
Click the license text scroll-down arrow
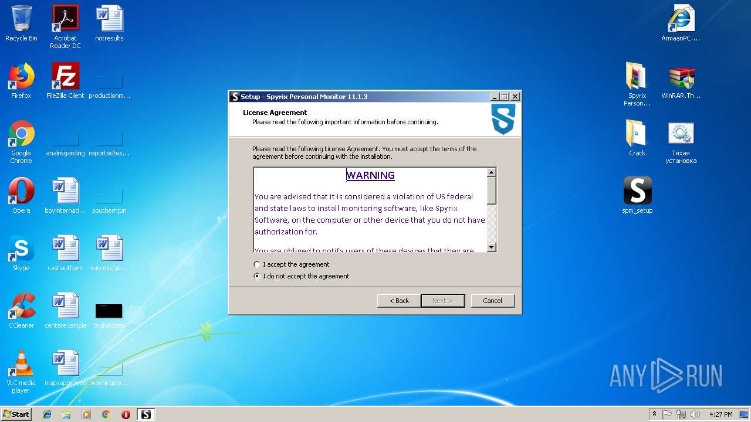click(492, 247)
